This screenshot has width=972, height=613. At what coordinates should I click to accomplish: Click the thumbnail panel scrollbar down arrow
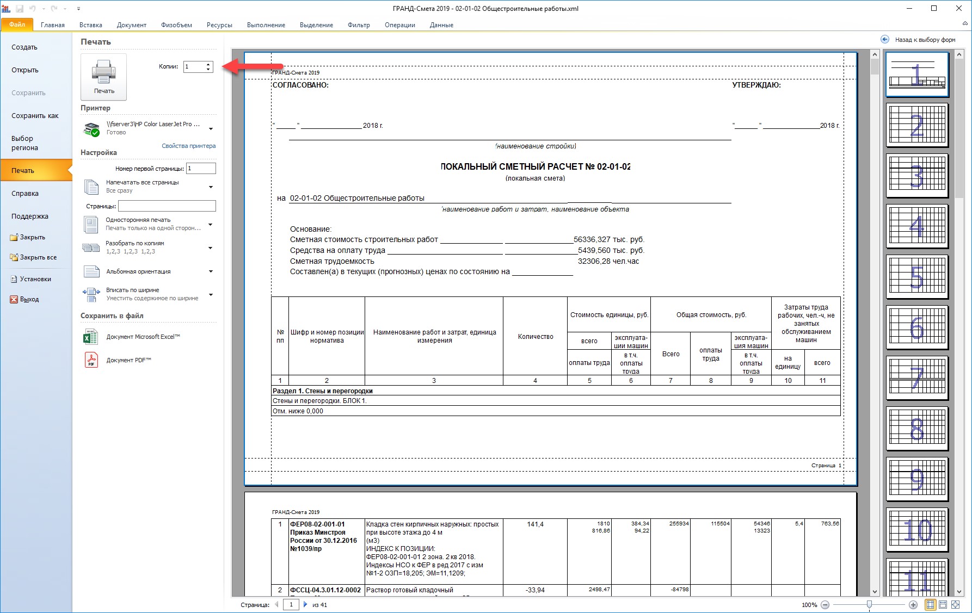[x=959, y=592]
